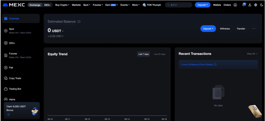This screenshot has width=265, height=121.
Task: Click the Withdraw button
Action: (225, 29)
